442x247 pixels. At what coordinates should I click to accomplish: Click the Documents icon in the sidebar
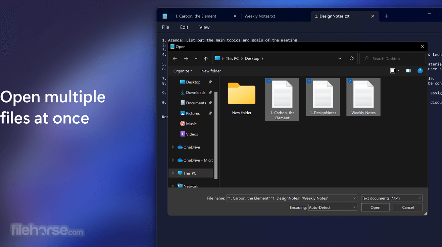pyautogui.click(x=183, y=103)
